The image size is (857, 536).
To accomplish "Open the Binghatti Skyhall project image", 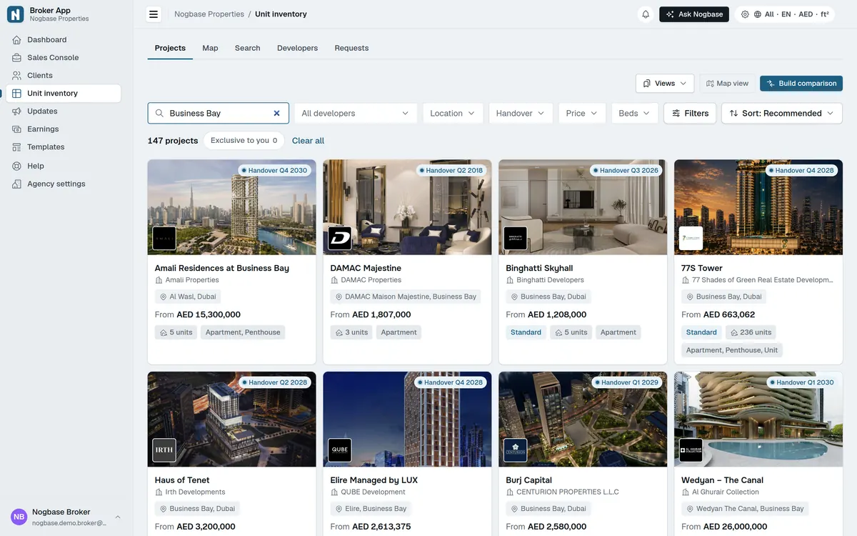I will pos(583,207).
